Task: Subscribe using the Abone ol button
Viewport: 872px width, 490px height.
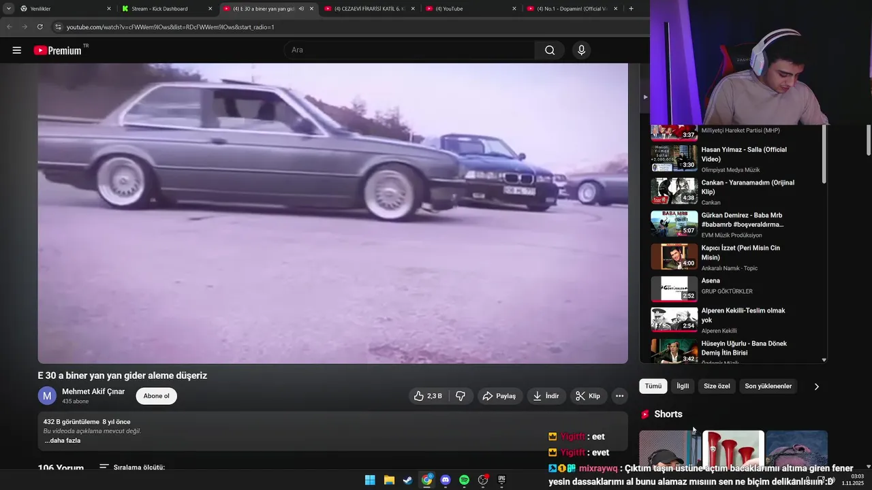Action: (x=156, y=396)
